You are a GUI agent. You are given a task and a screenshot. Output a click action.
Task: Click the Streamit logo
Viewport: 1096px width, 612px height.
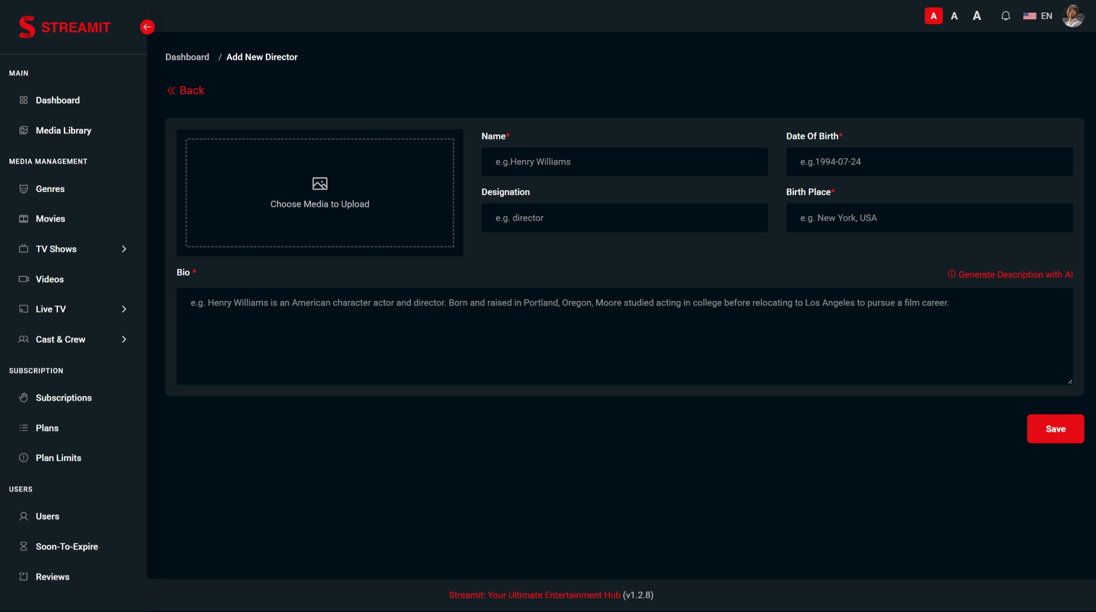(x=64, y=27)
